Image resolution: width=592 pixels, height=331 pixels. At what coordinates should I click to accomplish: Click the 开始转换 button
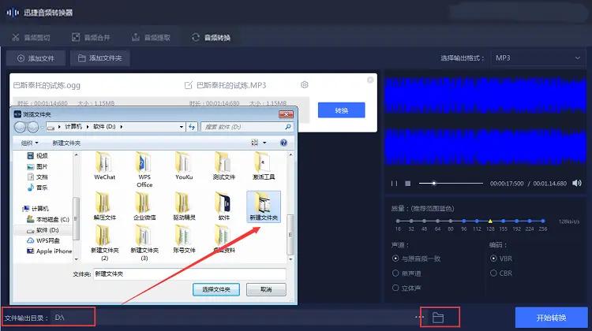tap(551, 318)
